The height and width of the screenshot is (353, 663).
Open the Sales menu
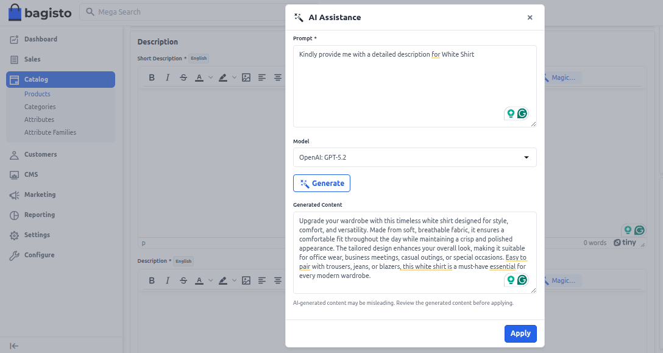[32, 59]
